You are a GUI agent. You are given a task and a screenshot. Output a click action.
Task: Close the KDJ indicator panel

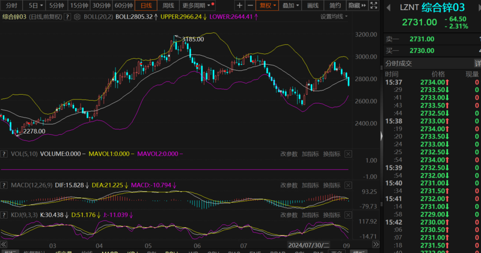348,215
